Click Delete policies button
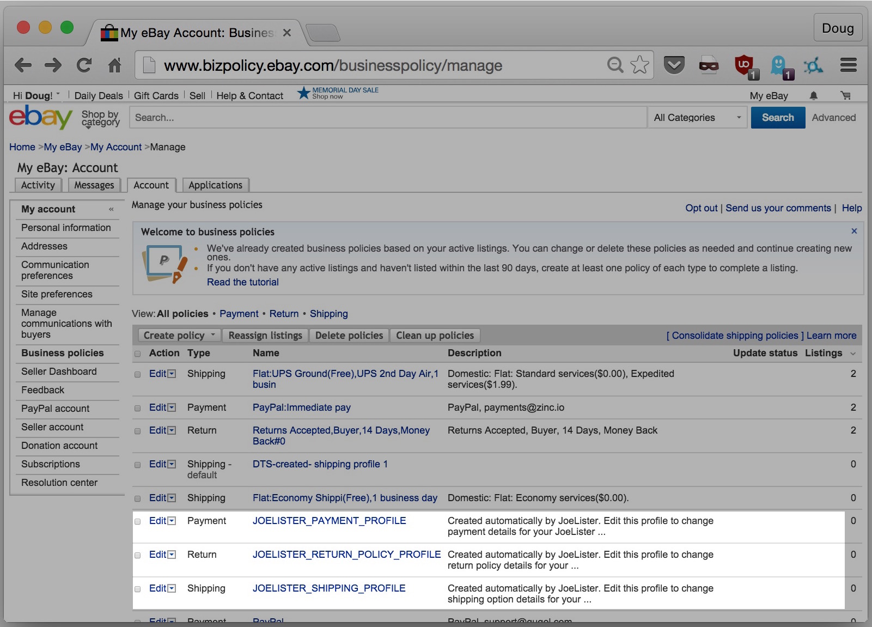Screen dimensions: 872x627 click(x=349, y=336)
